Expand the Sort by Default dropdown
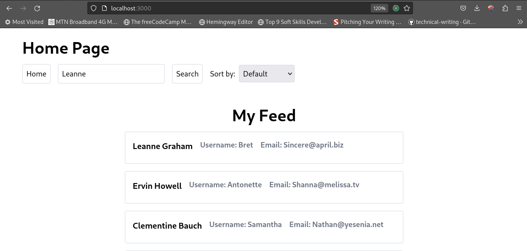The height and width of the screenshot is (251, 527). coord(266,74)
